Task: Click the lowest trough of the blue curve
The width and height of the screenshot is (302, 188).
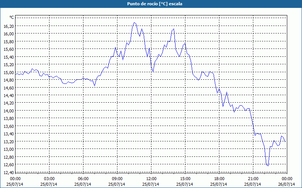Action: click(268, 166)
